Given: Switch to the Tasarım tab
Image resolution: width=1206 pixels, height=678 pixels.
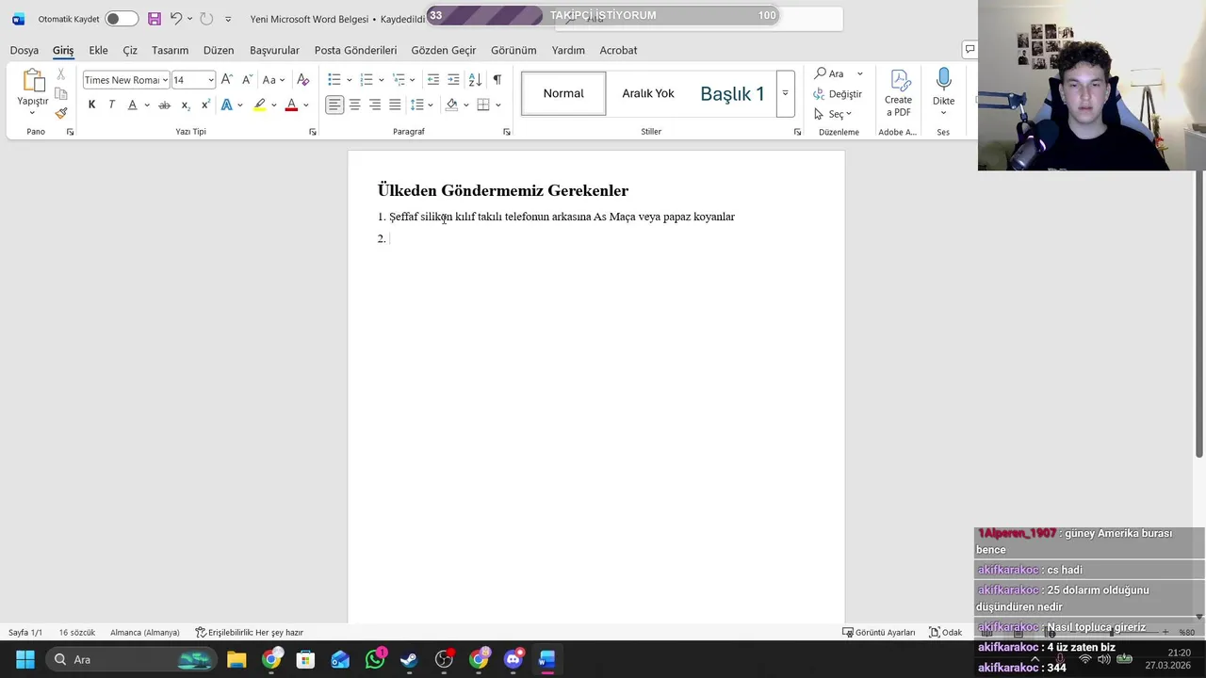Looking at the screenshot, I should [x=170, y=50].
